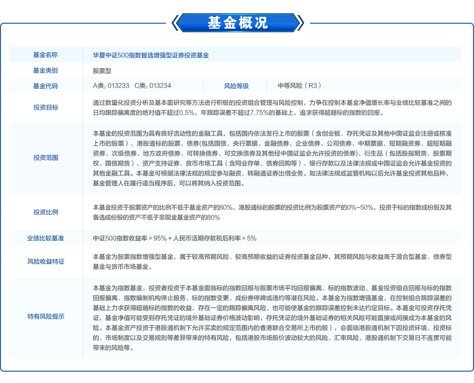Select the 基金类别 row label

[46, 70]
